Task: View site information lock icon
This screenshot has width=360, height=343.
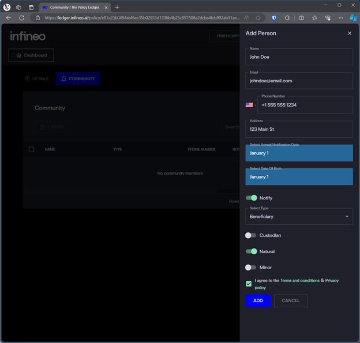Action: [37, 18]
